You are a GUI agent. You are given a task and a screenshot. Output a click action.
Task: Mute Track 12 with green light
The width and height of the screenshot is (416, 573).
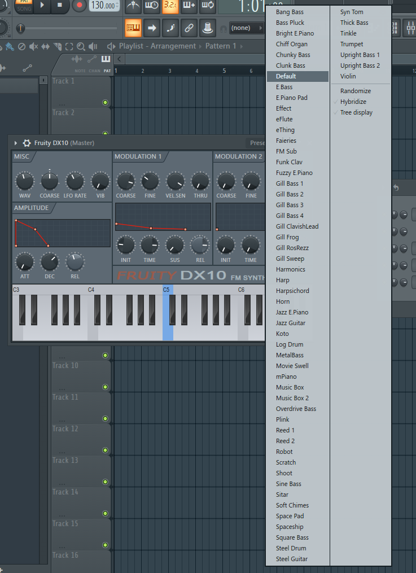tap(105, 450)
